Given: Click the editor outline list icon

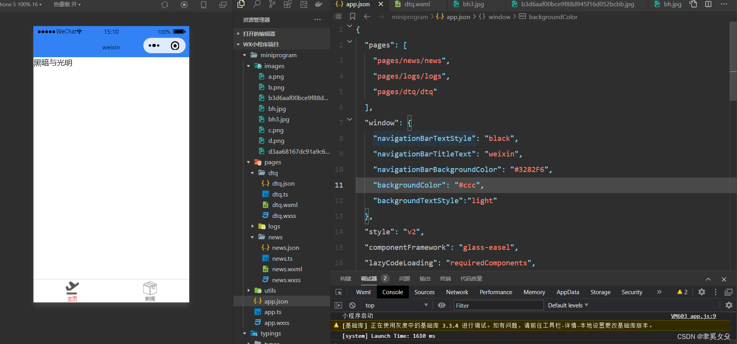Looking at the screenshot, I should [338, 16].
